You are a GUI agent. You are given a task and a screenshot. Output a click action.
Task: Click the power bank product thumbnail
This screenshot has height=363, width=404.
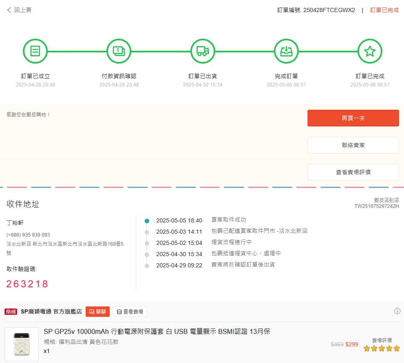tap(21, 344)
